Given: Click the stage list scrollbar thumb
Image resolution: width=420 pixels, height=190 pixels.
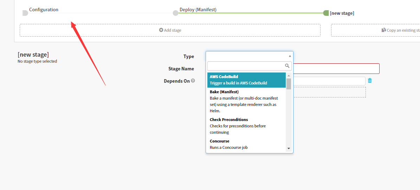Looking at the screenshot, I should (x=289, y=84).
